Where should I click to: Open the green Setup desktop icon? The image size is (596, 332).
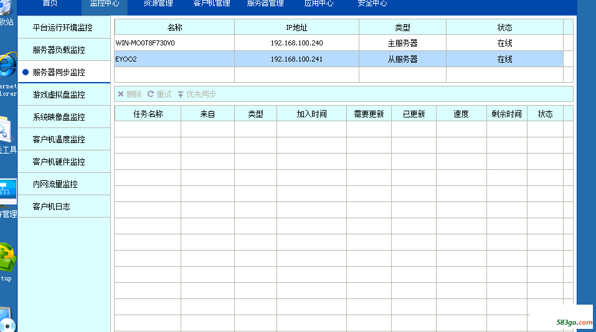6,256
